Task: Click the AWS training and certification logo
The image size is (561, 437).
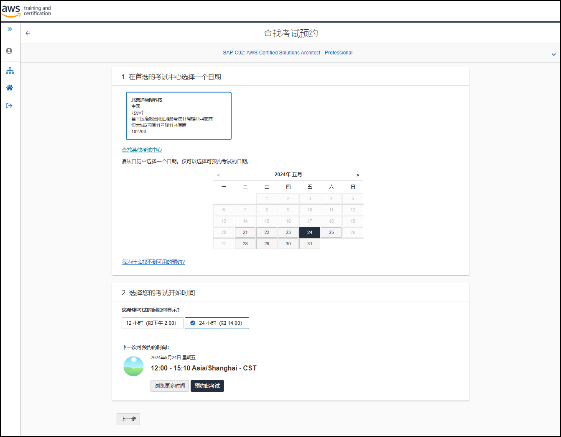Action: [26, 11]
